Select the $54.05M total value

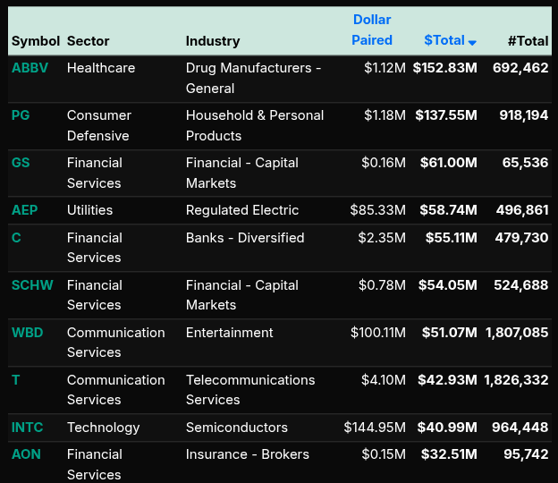(448, 285)
